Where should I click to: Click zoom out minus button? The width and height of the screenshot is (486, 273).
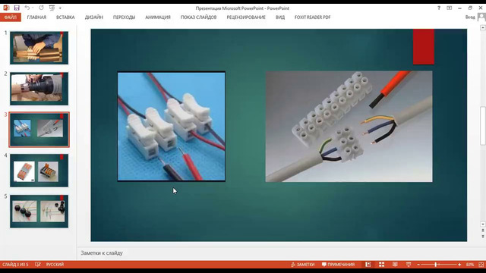(418, 265)
